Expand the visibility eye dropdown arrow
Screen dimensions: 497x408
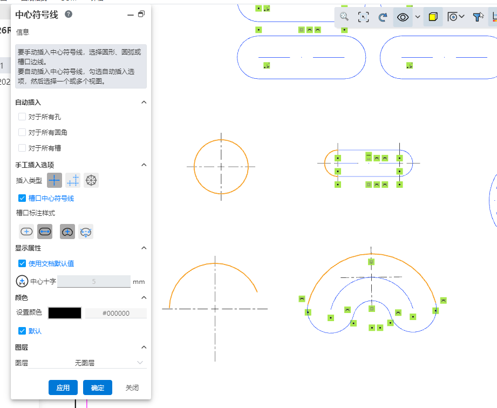point(418,17)
